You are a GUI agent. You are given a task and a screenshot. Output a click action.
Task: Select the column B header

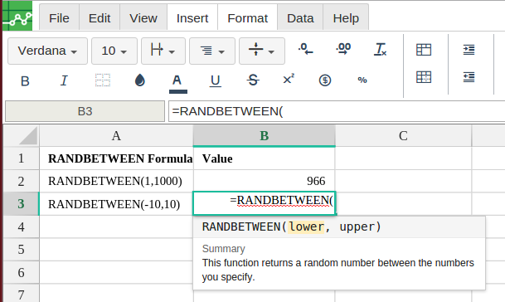tap(264, 136)
